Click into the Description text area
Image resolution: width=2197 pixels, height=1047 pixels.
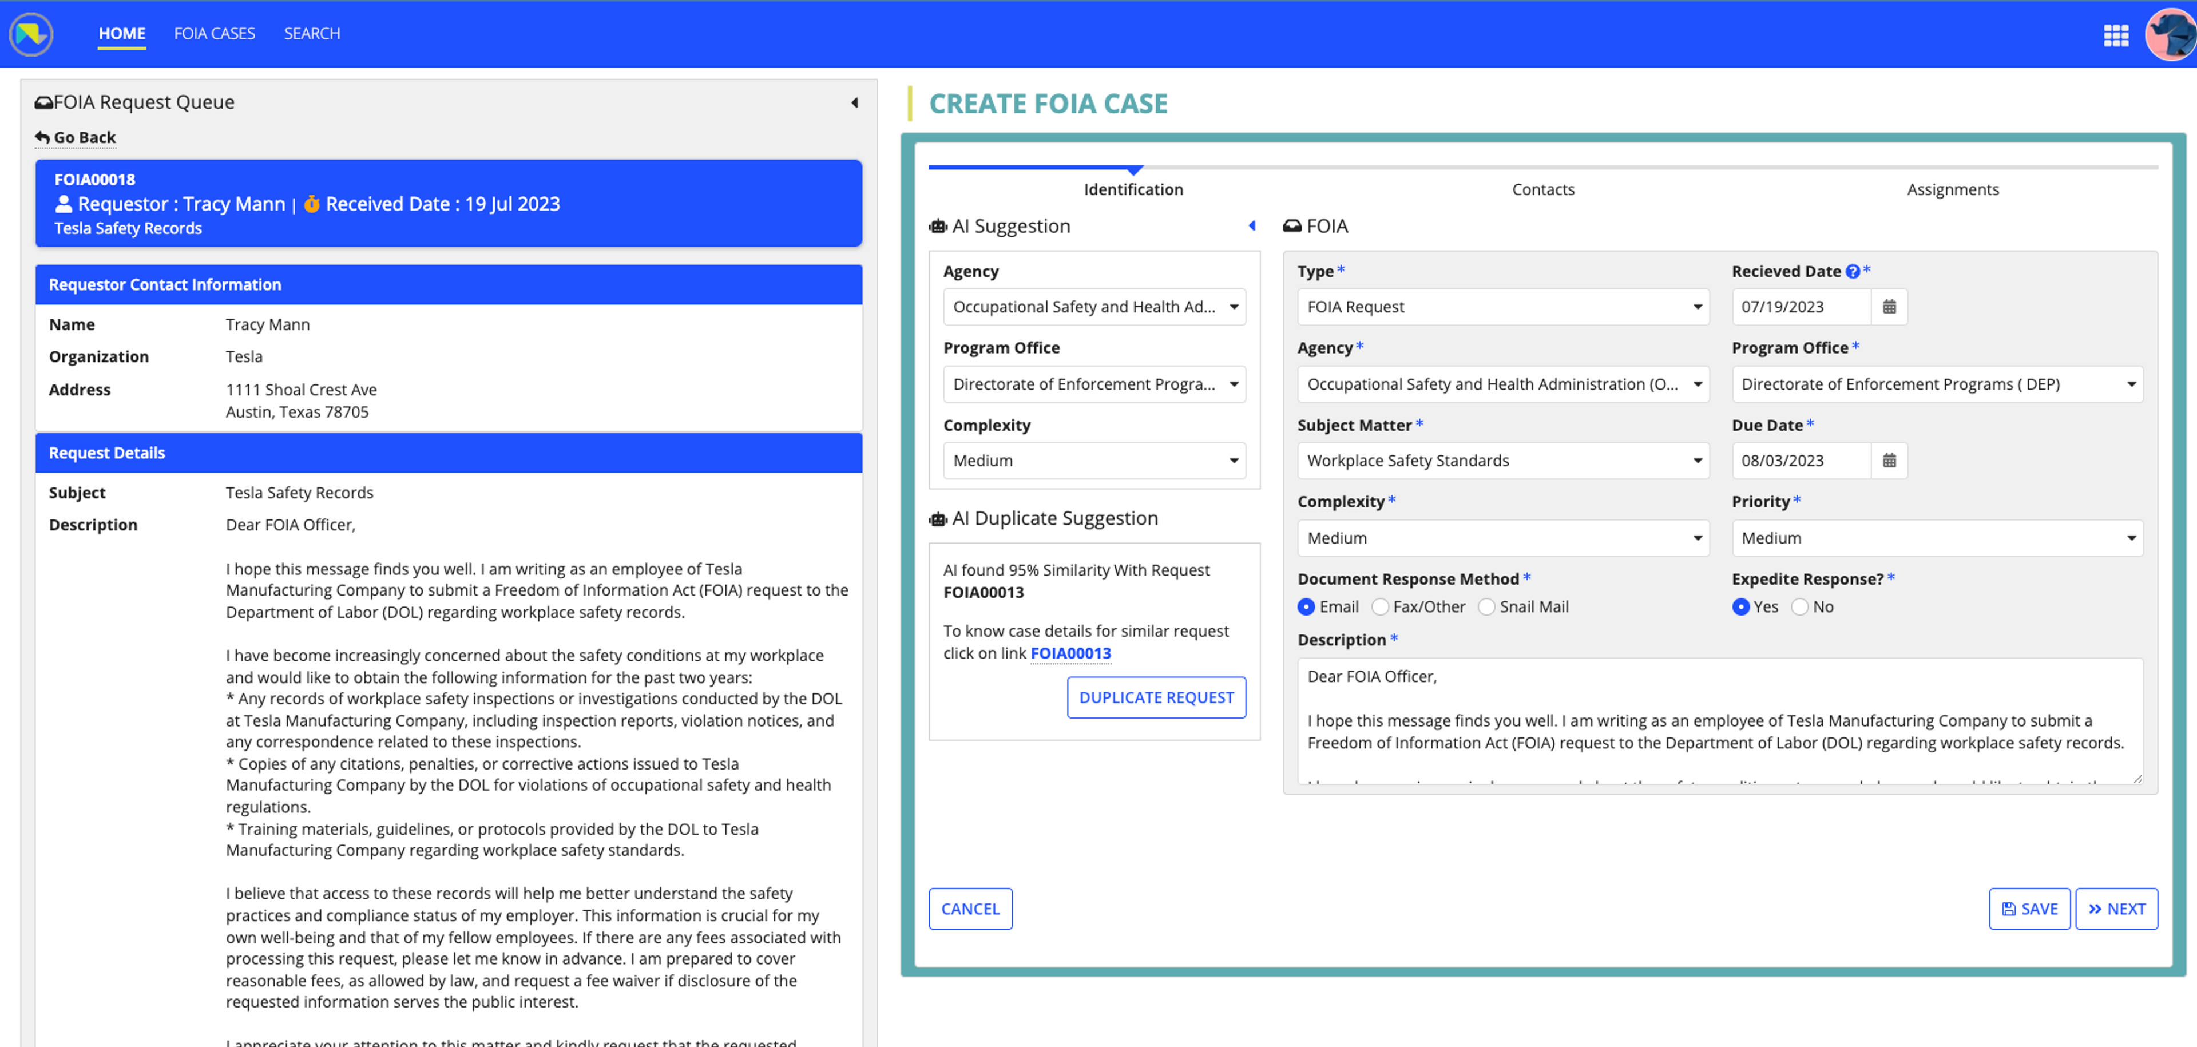(1719, 720)
